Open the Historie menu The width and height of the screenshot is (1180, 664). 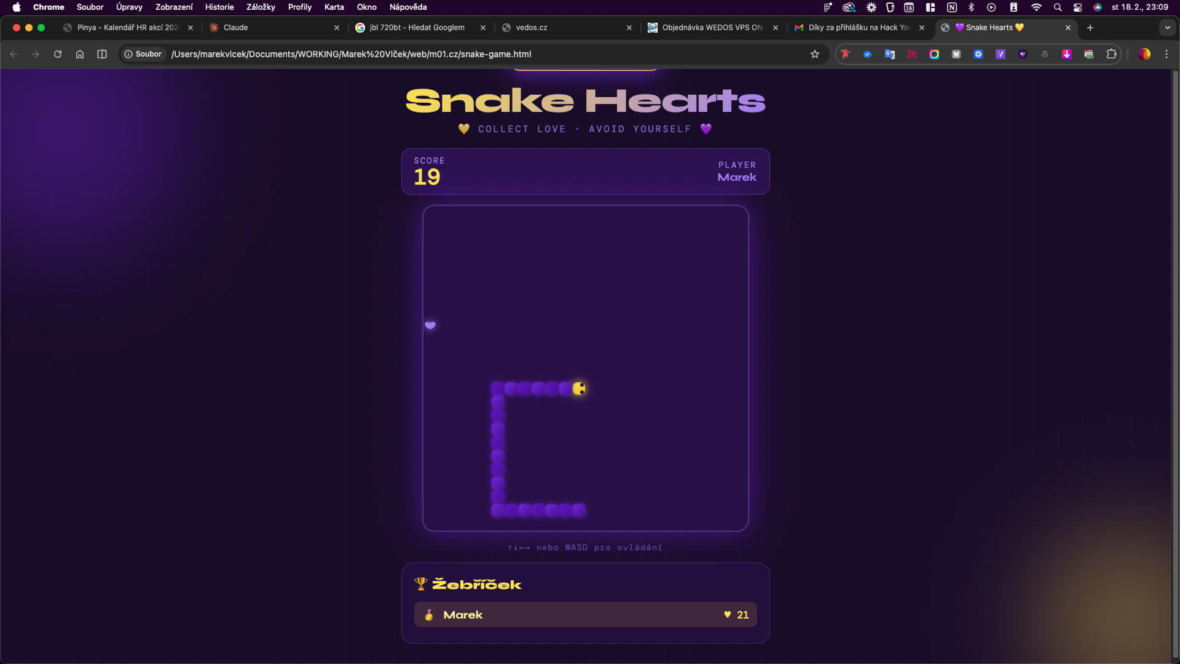coord(219,7)
